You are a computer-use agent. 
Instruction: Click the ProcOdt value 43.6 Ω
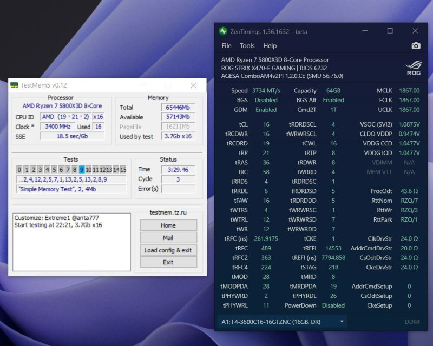409,191
